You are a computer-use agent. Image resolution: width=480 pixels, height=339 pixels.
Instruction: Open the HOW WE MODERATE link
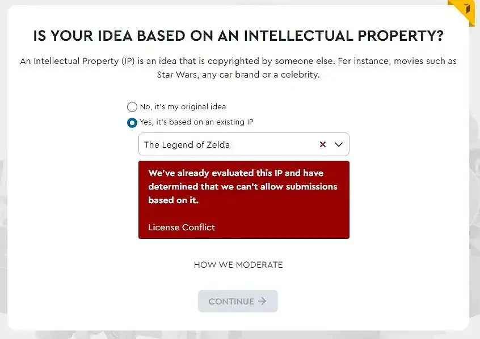click(x=238, y=264)
